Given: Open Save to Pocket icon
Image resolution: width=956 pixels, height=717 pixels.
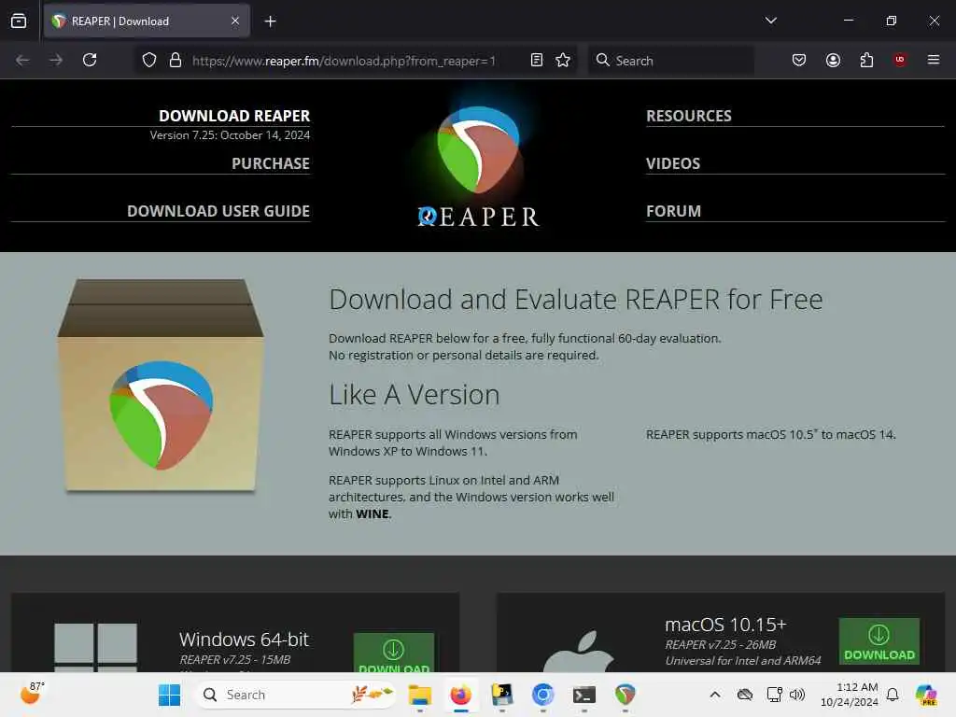Looking at the screenshot, I should coord(799,60).
